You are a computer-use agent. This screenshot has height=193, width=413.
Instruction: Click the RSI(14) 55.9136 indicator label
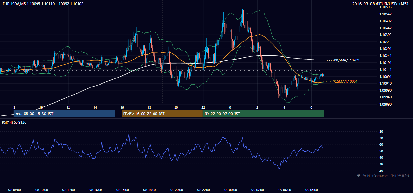pos(14,122)
